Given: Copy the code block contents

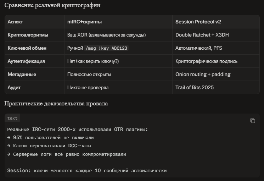Looking at the screenshot, I should click(x=252, y=121).
